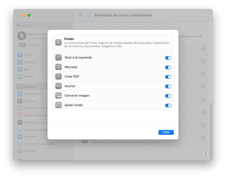
Task: Click the Quitar fondo icon
Action: coord(58,105)
